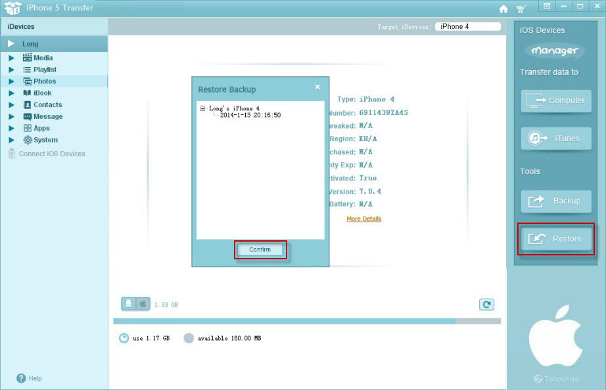This screenshot has height=390, width=606.
Task: Expand the System category arrow
Action: (12, 140)
